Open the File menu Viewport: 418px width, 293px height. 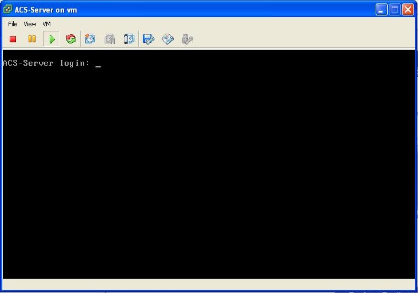tap(13, 24)
